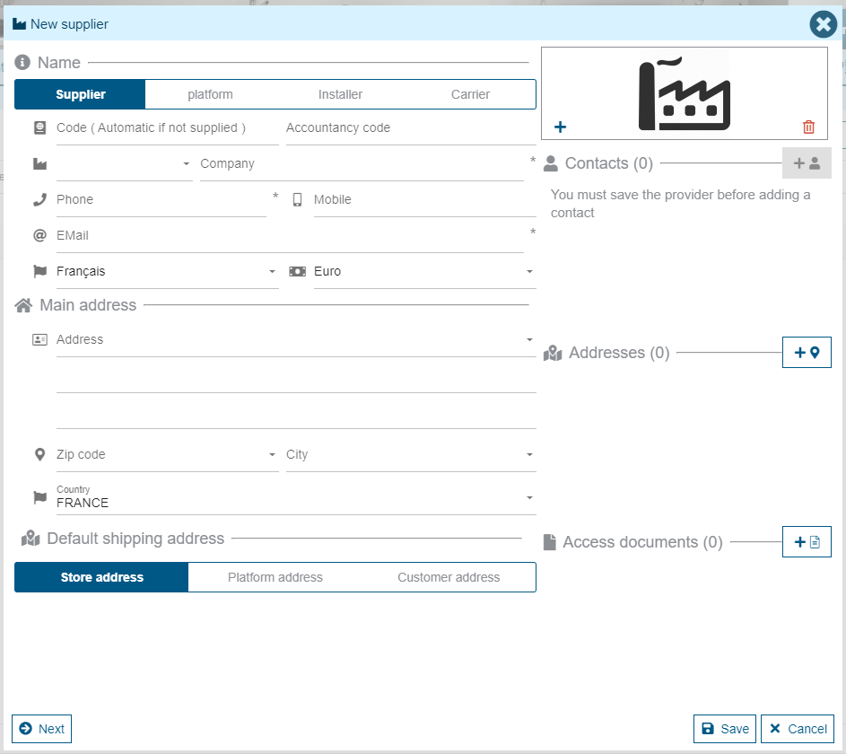Select Customer address shipping option
Viewport: 846px width, 754px height.
tap(449, 577)
